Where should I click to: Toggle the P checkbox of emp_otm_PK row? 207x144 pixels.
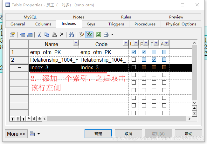[144, 52]
